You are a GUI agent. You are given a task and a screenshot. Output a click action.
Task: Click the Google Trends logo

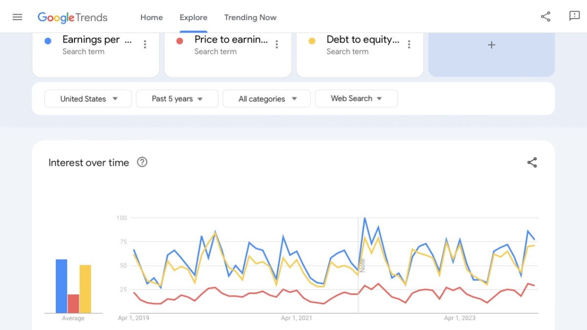(x=72, y=18)
